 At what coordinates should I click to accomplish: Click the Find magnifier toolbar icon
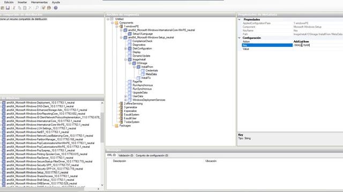click(37, 8)
